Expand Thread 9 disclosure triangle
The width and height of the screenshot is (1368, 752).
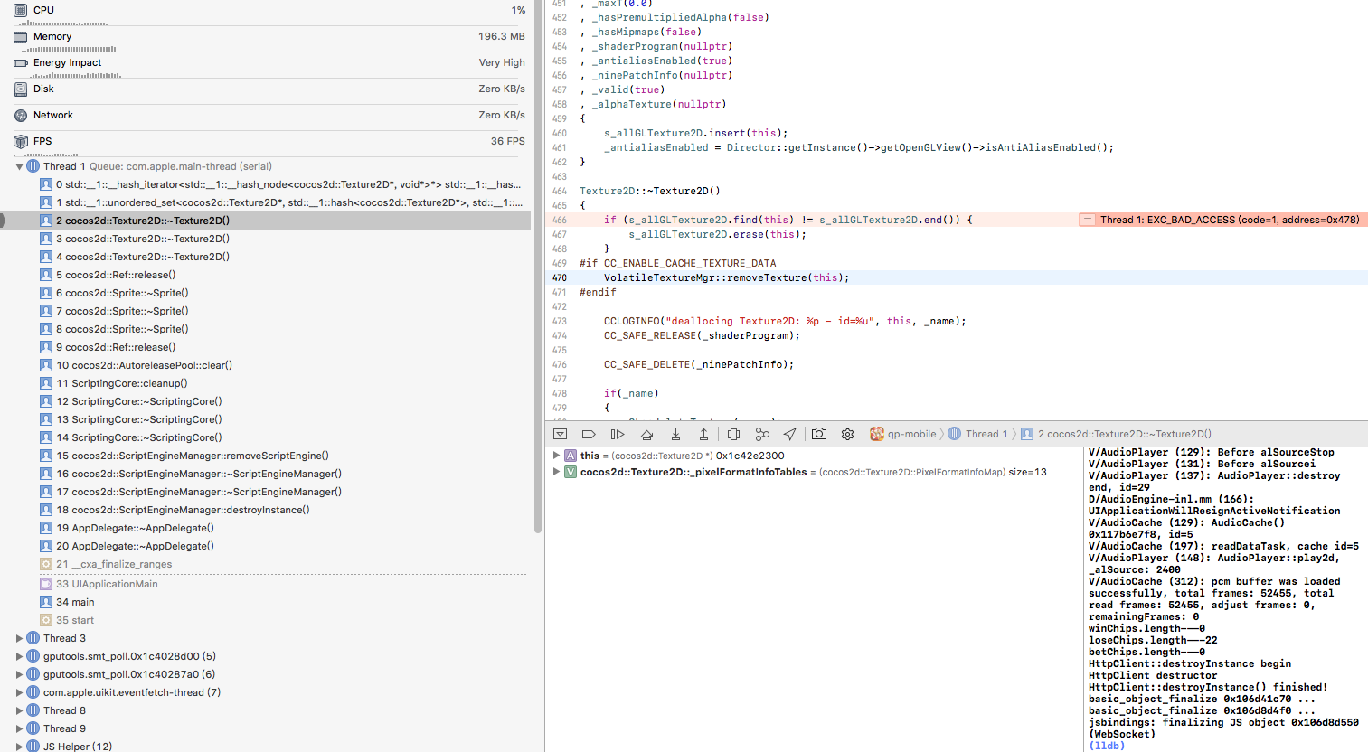point(19,728)
